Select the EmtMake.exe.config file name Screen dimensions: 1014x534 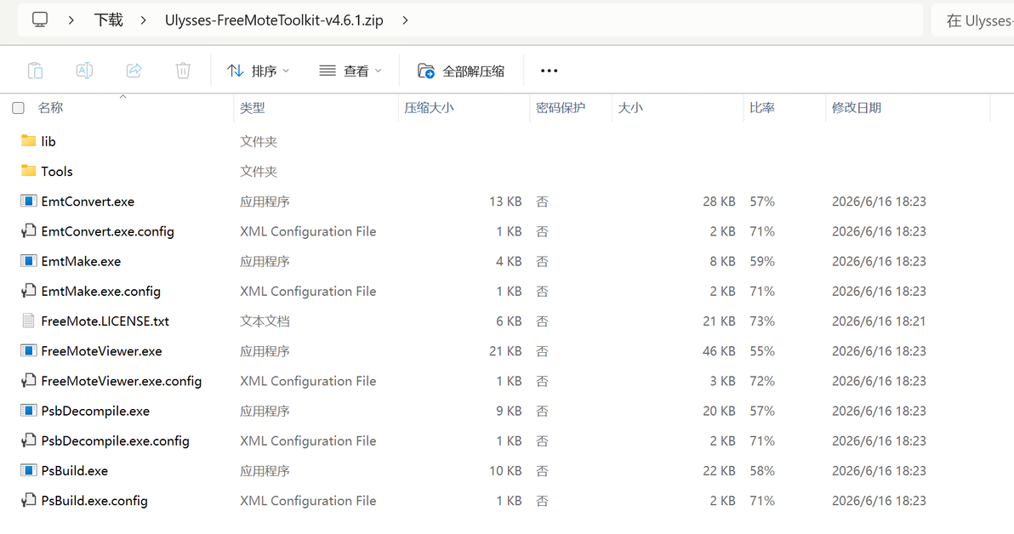click(x=101, y=292)
